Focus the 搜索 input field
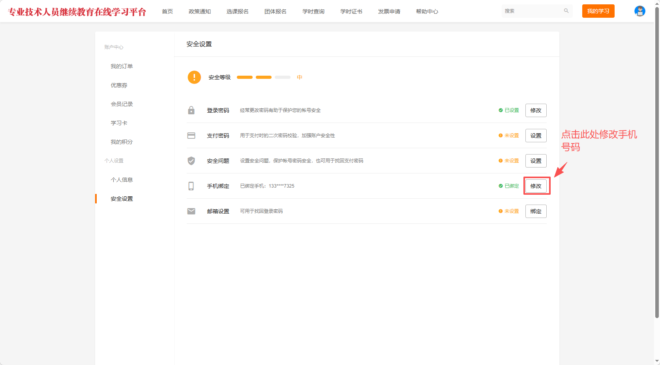Image resolution: width=660 pixels, height=365 pixels. click(532, 11)
